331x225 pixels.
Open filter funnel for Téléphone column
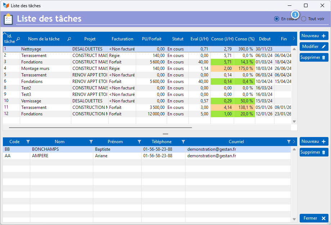pos(183,142)
